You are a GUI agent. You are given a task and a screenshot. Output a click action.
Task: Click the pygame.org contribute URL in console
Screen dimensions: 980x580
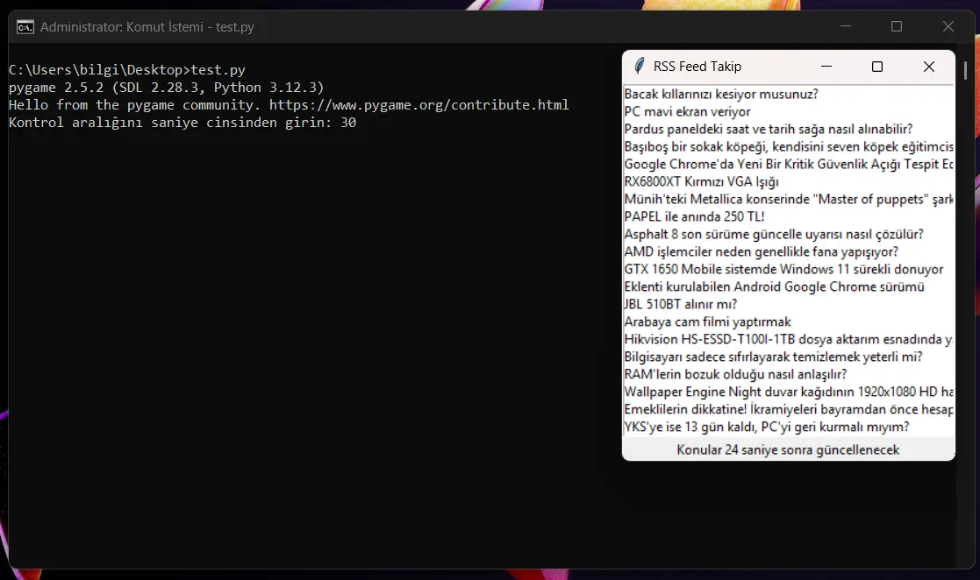click(x=419, y=105)
